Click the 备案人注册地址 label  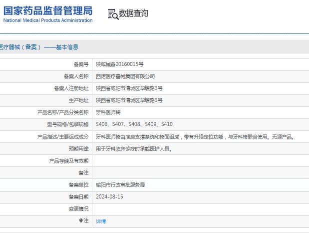(71, 88)
